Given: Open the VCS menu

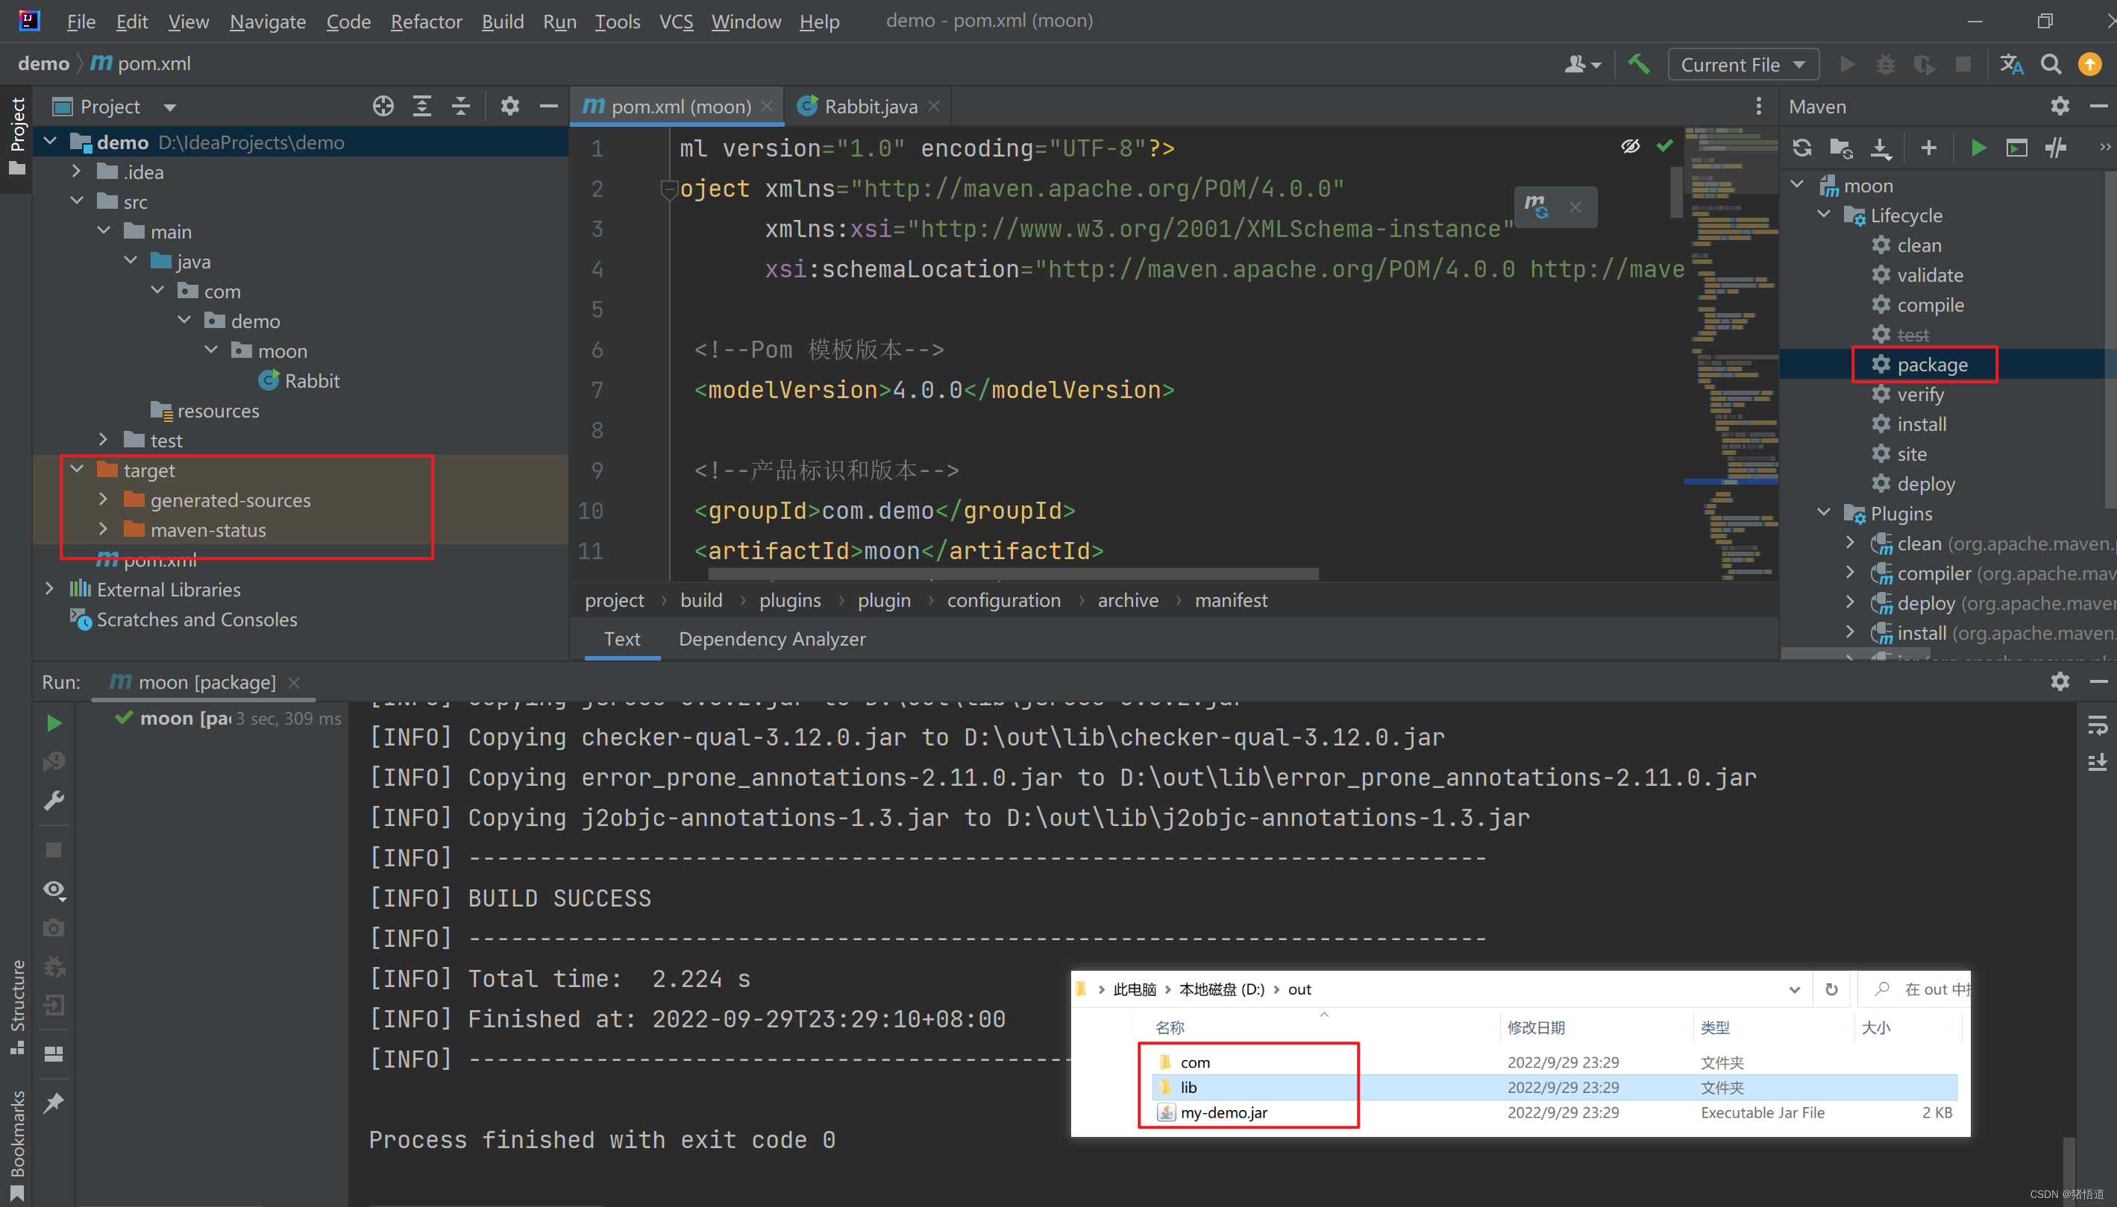Looking at the screenshot, I should coord(676,22).
